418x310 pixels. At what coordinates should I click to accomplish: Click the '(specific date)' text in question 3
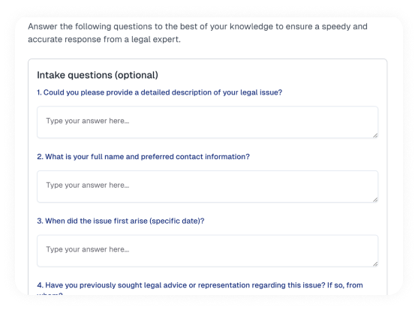pos(177,221)
